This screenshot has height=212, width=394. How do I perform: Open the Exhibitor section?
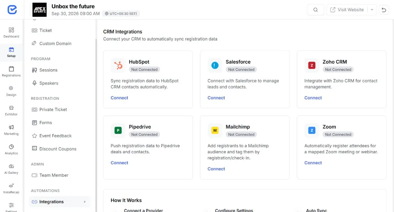pos(11,111)
